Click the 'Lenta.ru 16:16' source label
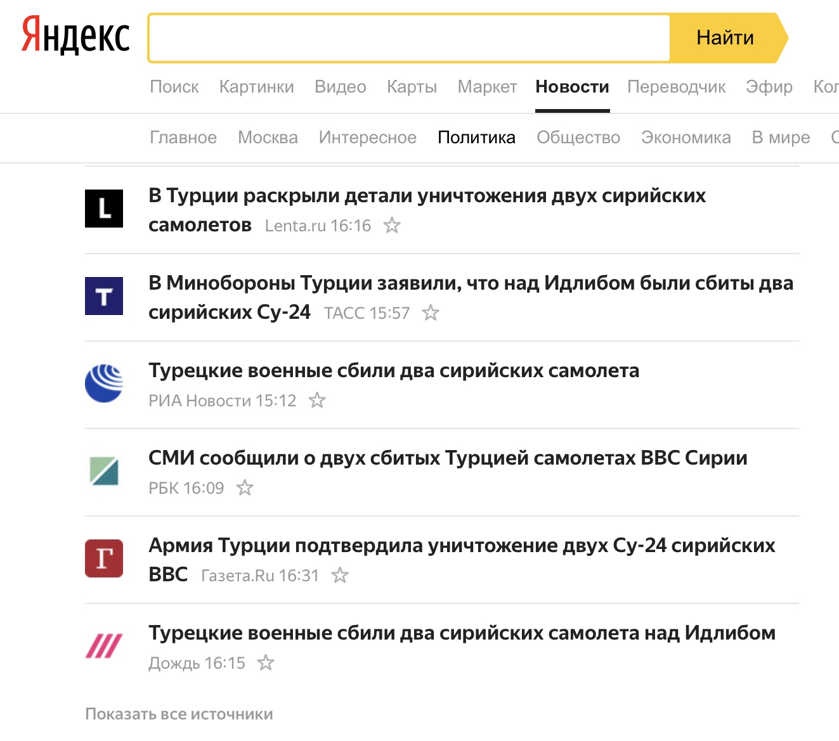Screen dimensions: 839x741 (318, 226)
